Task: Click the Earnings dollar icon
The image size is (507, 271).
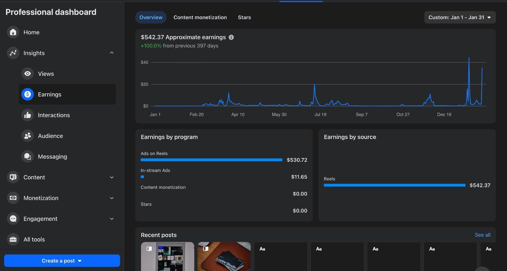Action: tap(28, 94)
